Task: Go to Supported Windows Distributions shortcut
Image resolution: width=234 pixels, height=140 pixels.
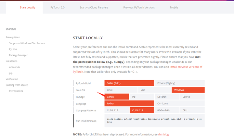Action: [x=27, y=43]
